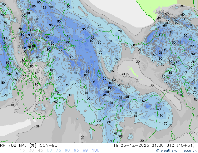The image size is (198, 153).
Task: Select the legend value 75
Action: tap(58, 151)
